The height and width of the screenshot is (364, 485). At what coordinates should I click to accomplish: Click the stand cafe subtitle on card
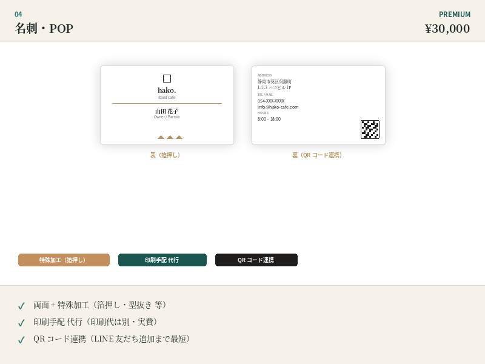click(167, 98)
